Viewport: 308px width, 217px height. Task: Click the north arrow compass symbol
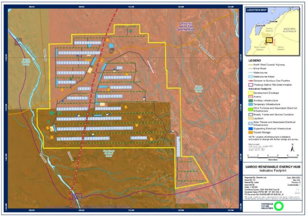292,147
